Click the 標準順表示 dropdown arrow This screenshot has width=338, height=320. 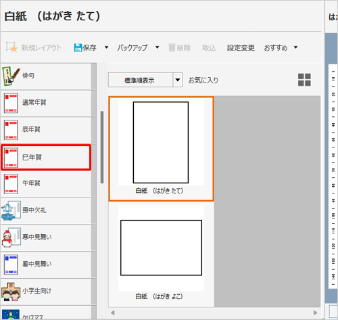(x=178, y=80)
